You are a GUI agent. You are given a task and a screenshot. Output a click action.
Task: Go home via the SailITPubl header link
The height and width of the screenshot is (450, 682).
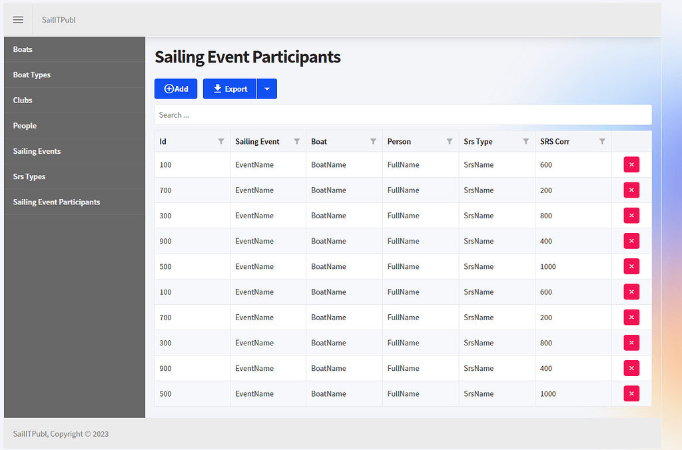pos(58,19)
